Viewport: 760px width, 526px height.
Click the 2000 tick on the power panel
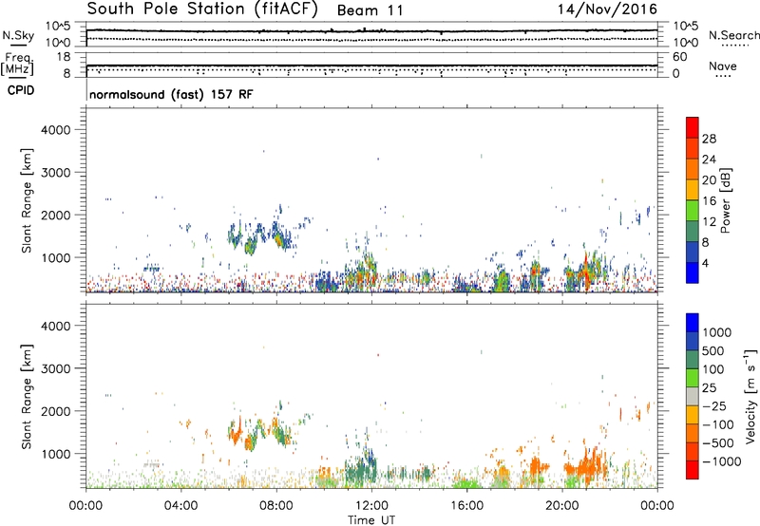click(x=56, y=215)
